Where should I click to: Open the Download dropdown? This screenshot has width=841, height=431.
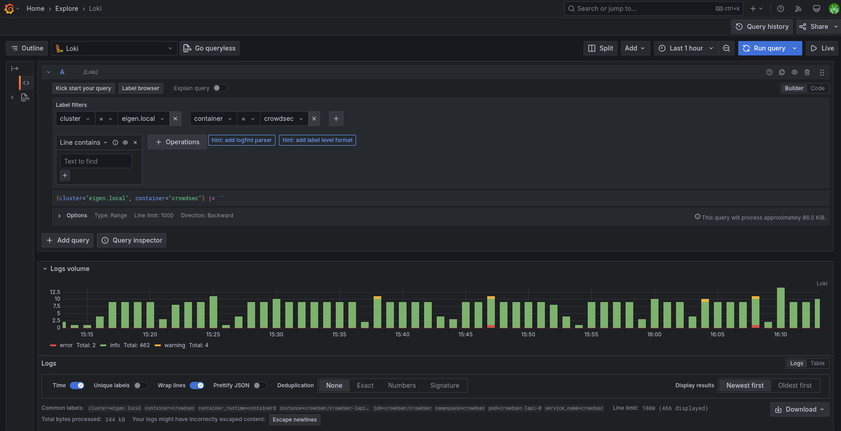[800, 409]
